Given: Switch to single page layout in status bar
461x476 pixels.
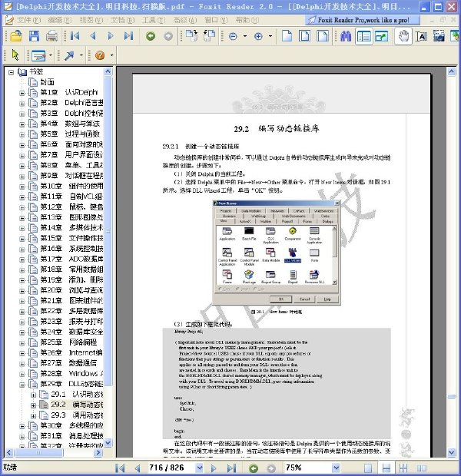Looking at the screenshot, I should click(368, 468).
